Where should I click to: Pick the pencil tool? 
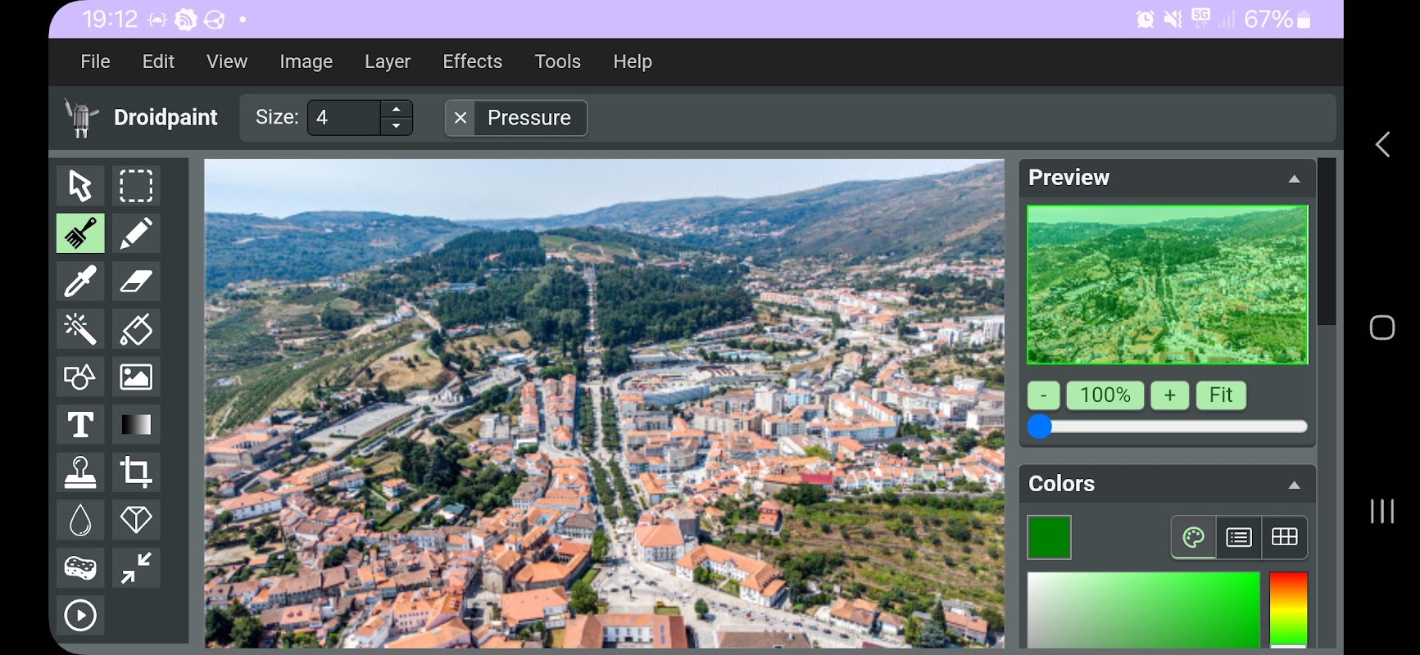pyautogui.click(x=136, y=234)
